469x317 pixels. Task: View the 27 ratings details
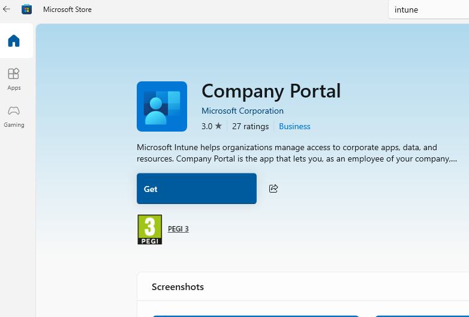point(250,126)
